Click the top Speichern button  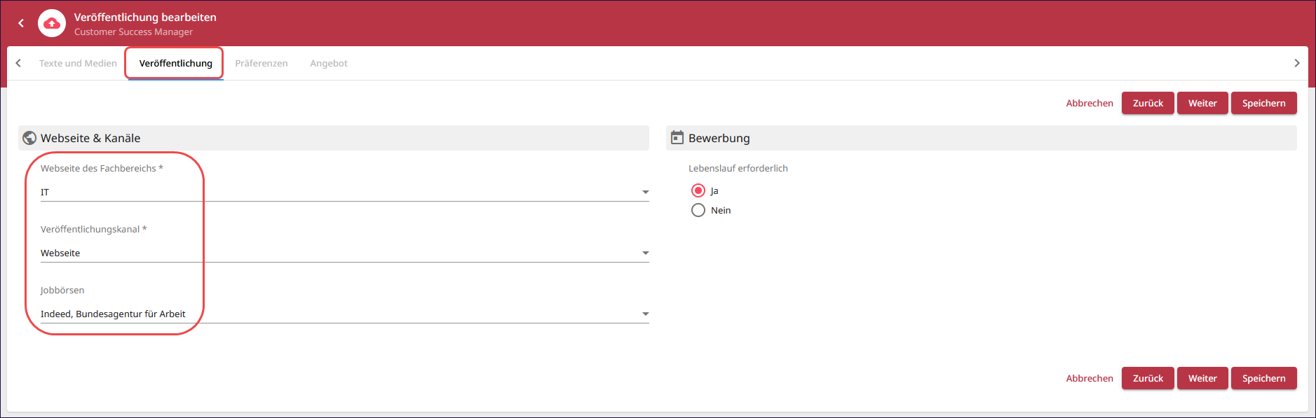[x=1263, y=103]
